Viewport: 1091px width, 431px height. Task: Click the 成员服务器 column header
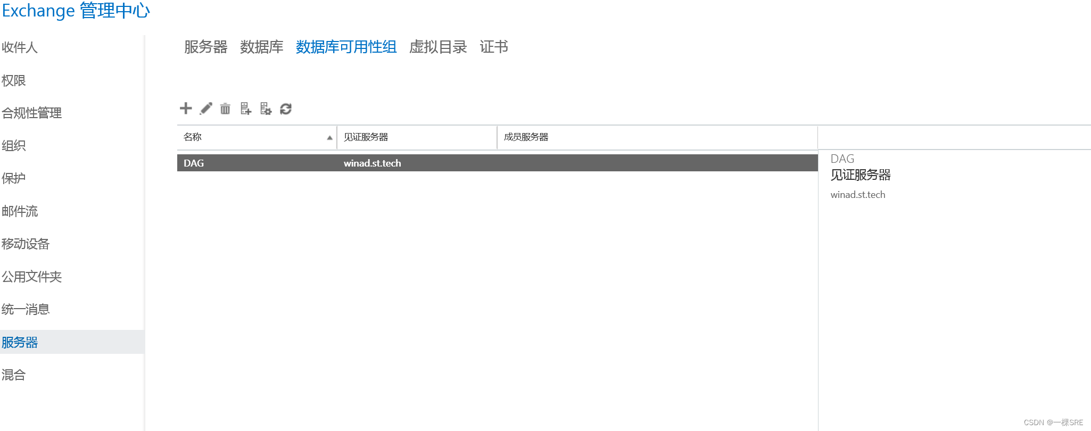(x=657, y=137)
